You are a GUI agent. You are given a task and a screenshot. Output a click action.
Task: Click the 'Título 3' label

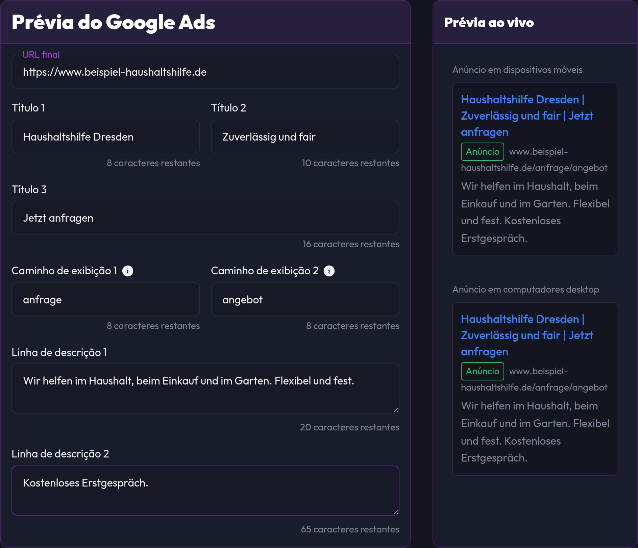29,190
